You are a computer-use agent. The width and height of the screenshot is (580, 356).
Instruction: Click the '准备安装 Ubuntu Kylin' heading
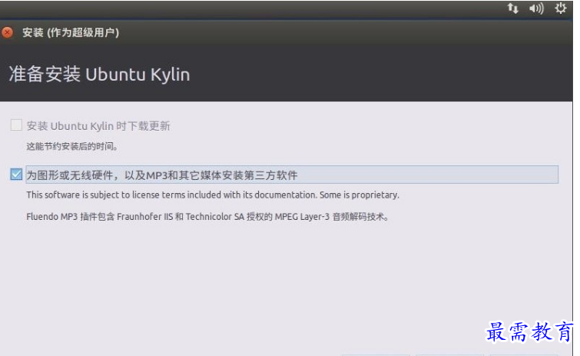coord(99,74)
